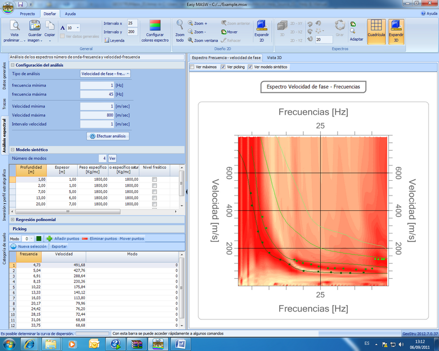Click frecuencia máxima input field
439x351 pixels.
click(x=97, y=94)
